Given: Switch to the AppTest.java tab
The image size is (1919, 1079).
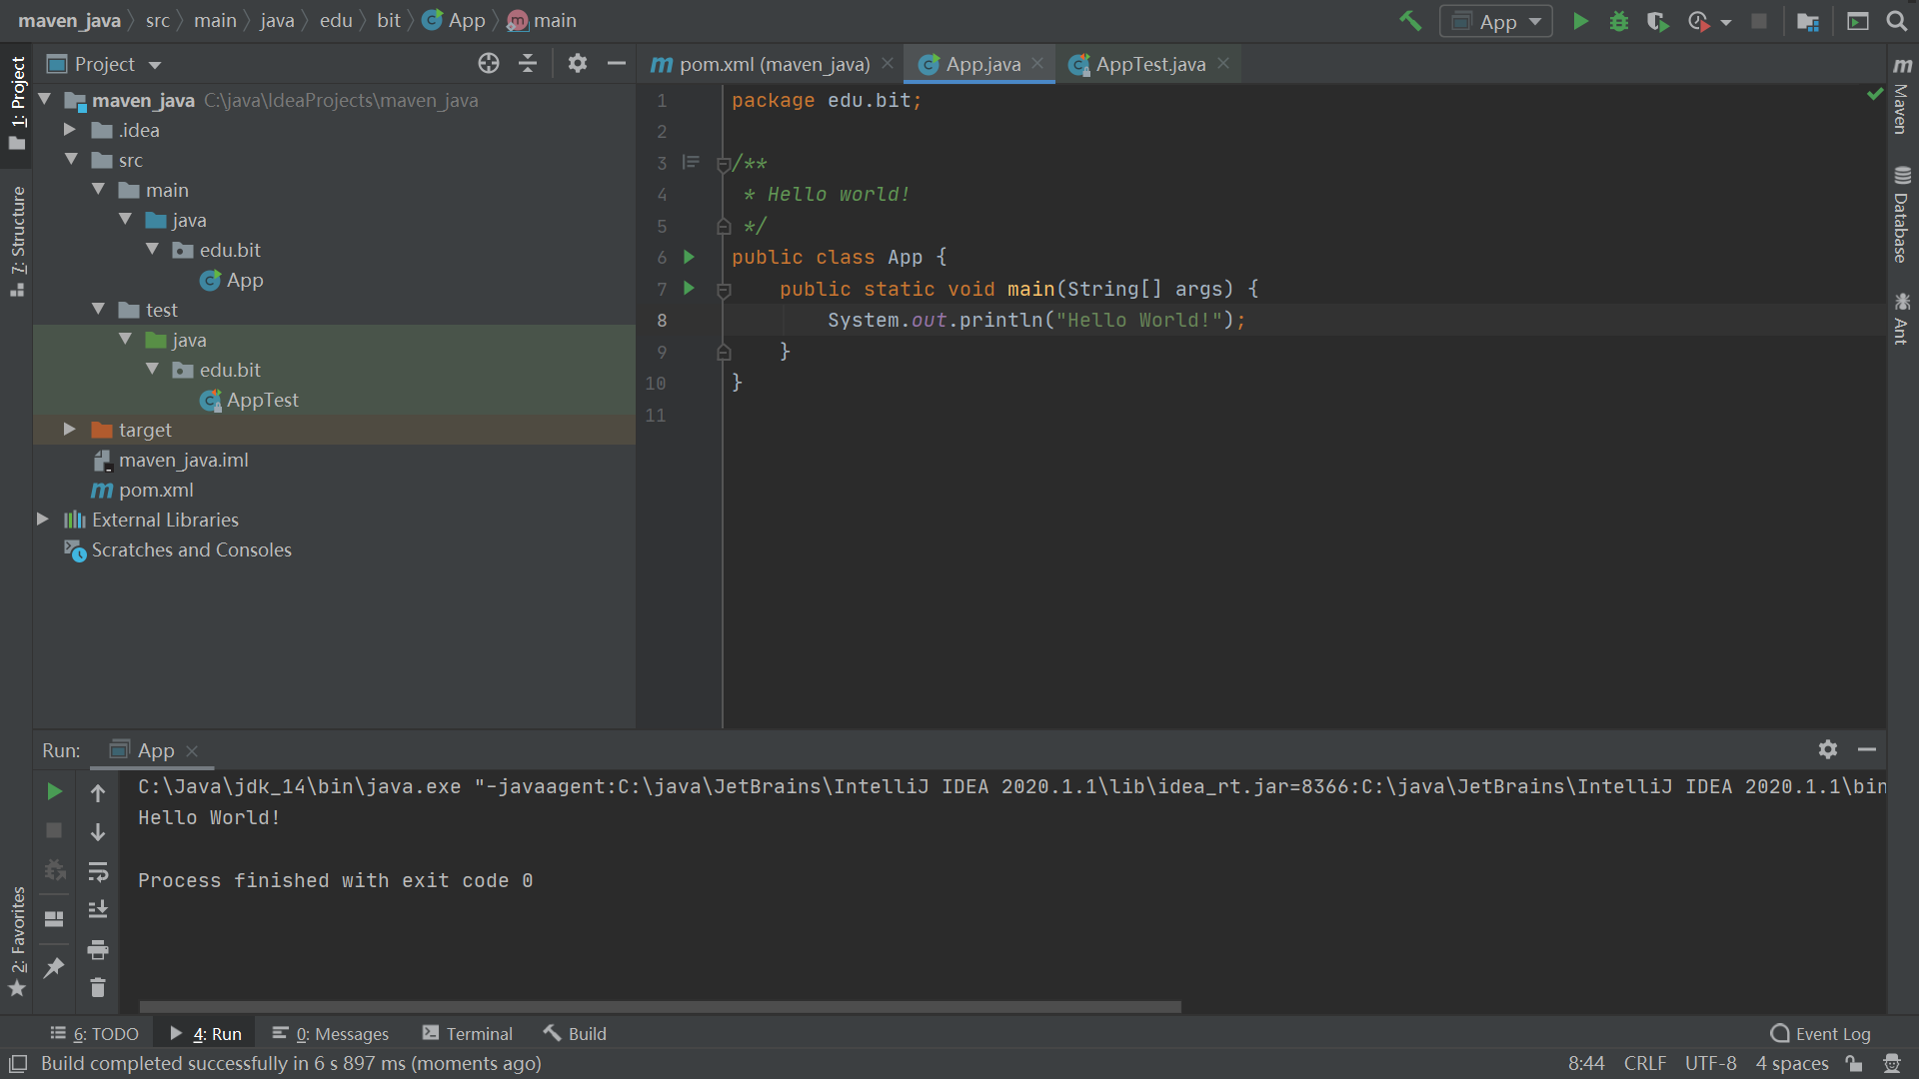Looking at the screenshot, I should (1147, 63).
